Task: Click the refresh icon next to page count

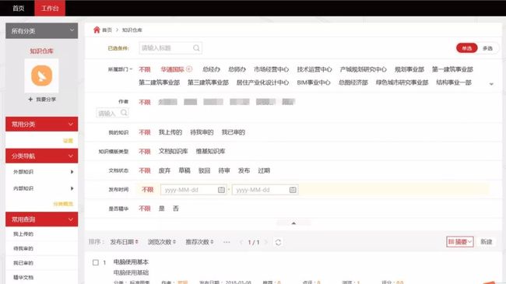Action: (278, 242)
